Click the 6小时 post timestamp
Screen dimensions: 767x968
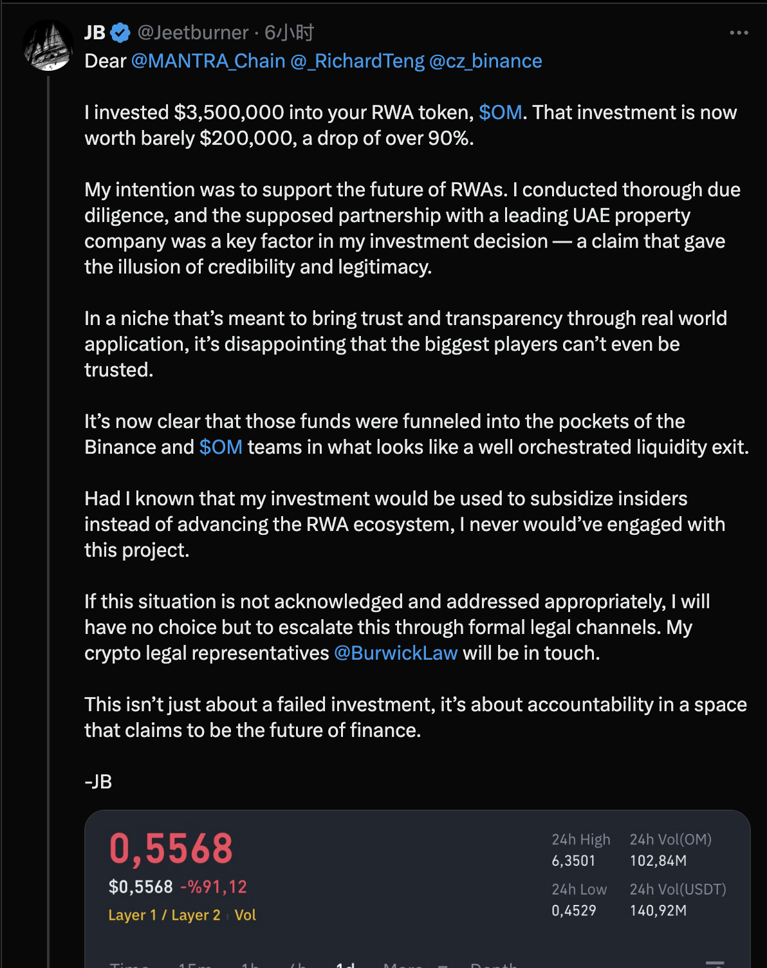(x=289, y=33)
